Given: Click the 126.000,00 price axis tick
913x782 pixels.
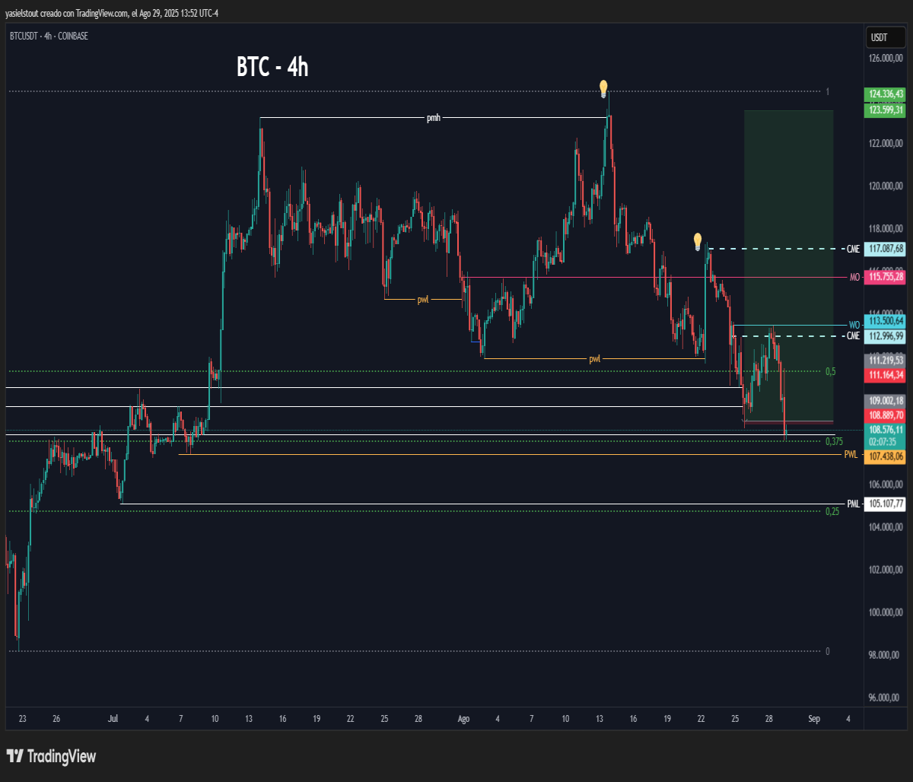Looking at the screenshot, I should pyautogui.click(x=887, y=58).
